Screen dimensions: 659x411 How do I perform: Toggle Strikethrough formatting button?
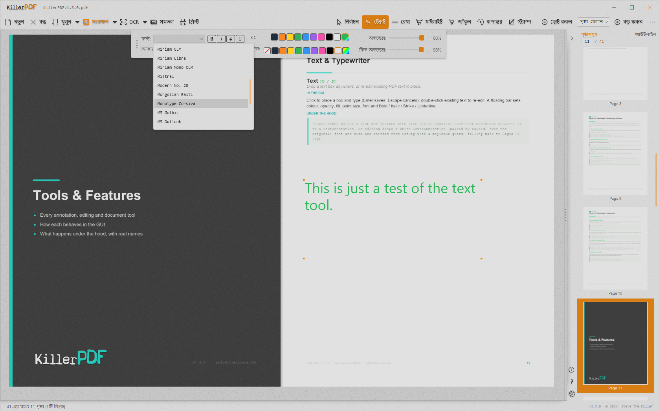pos(231,39)
